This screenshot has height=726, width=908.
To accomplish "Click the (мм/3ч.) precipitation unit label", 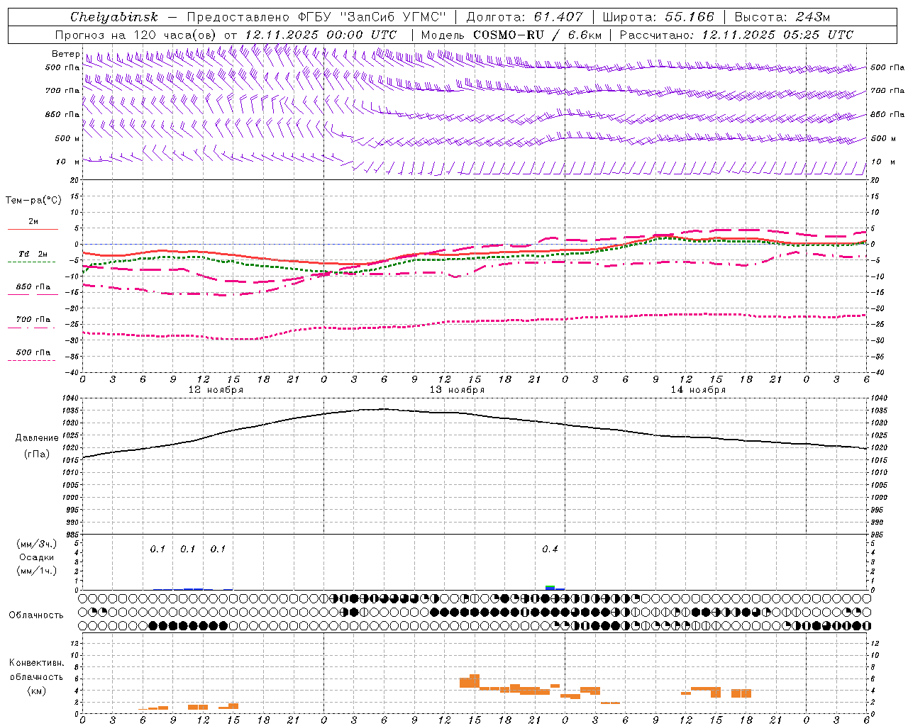I will point(36,544).
